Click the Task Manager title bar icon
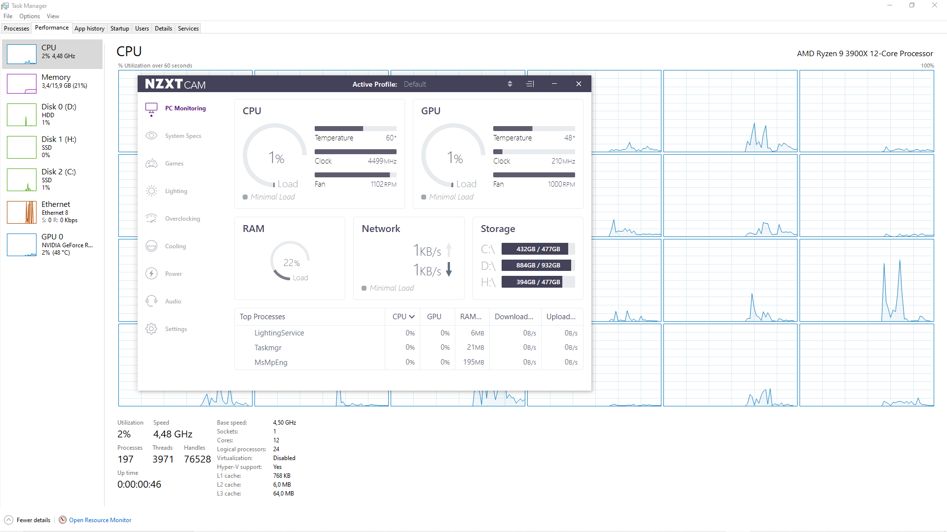The height and width of the screenshot is (532, 947). pos(5,6)
